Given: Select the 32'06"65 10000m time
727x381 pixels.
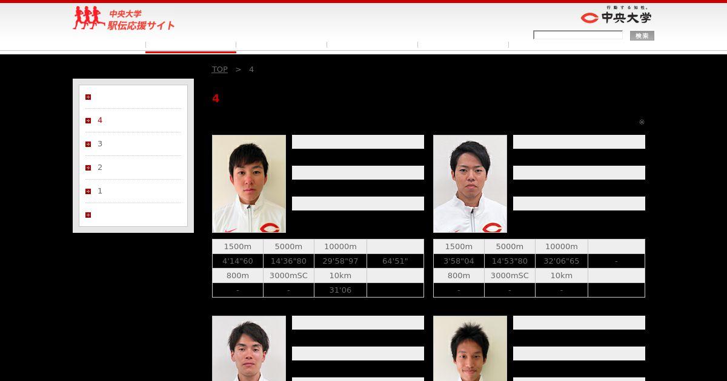Looking at the screenshot, I should click(x=562, y=261).
